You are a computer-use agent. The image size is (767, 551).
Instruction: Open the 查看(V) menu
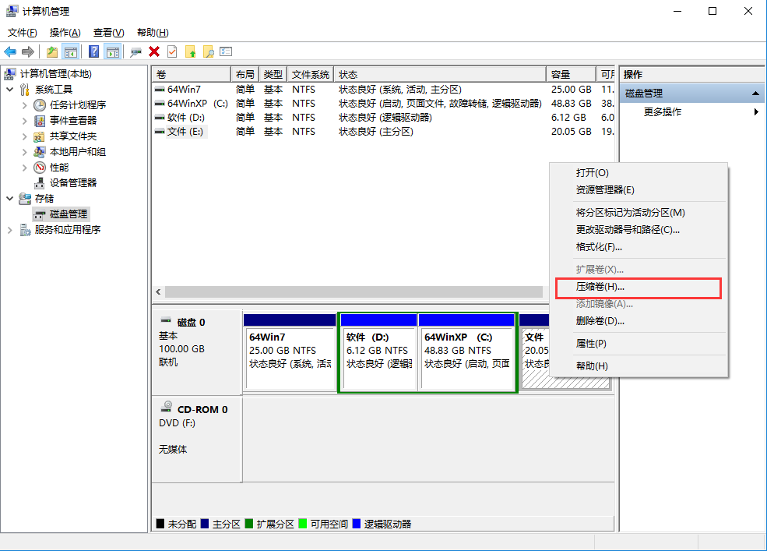pos(107,32)
